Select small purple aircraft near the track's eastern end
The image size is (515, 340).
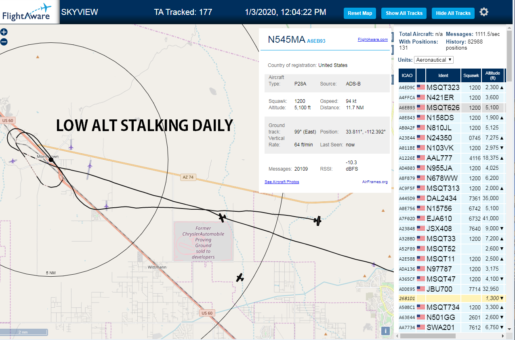[x=374, y=264]
